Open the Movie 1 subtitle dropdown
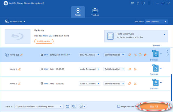This screenshot has width=173, height=112. 114,69
